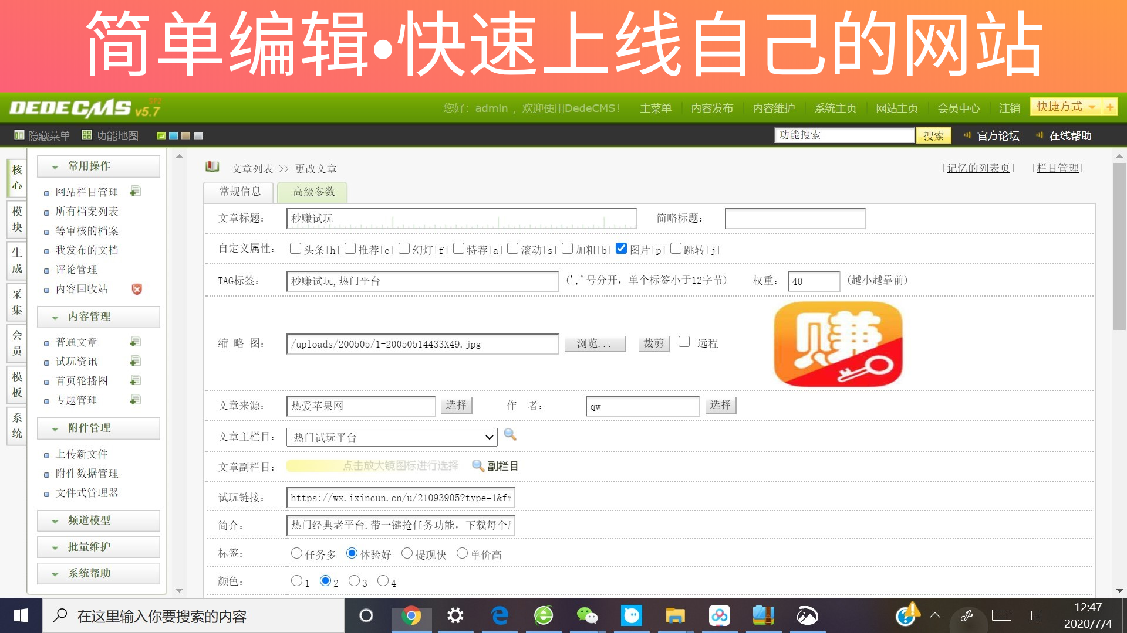Viewport: 1127px width, 633px height.
Task: Collapse the 内容管理 menu section
Action: [x=99, y=316]
